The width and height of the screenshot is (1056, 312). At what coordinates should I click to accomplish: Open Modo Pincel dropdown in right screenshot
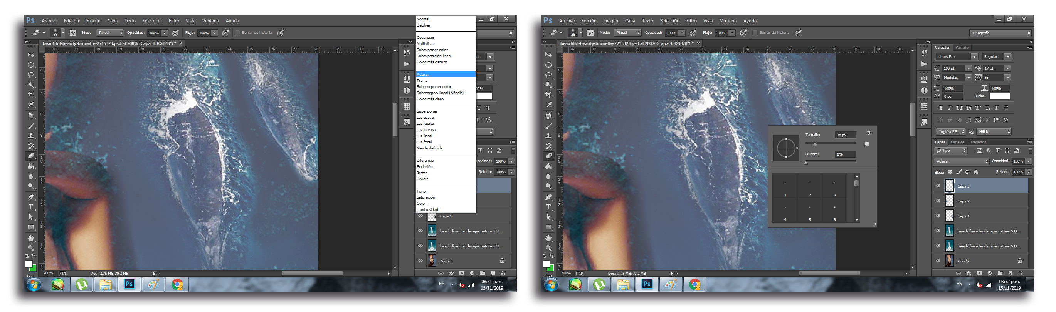point(628,33)
